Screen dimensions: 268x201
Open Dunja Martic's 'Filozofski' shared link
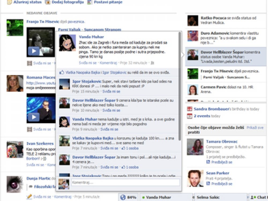click(x=45, y=187)
